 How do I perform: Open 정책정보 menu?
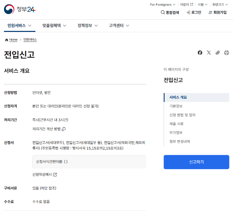(x=88, y=26)
